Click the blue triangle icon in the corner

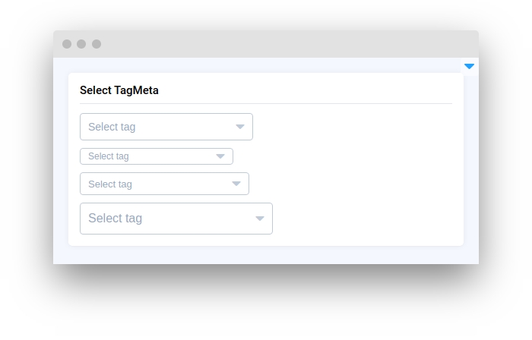(469, 67)
